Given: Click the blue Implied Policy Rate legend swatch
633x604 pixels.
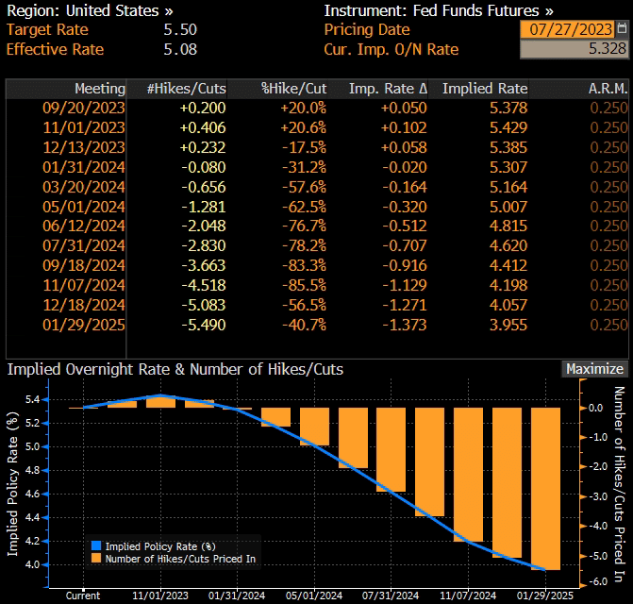Looking at the screenshot, I should 96,545.
